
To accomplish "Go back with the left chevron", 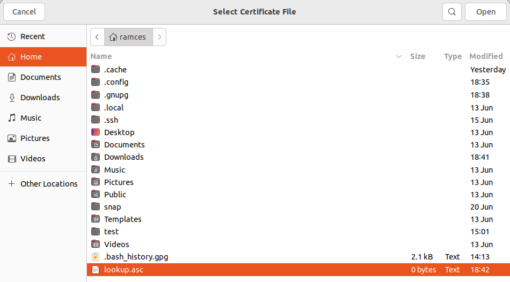I will pos(97,37).
